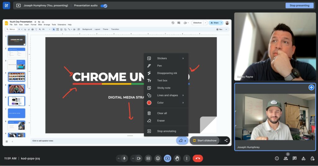This screenshot has height=166, width=318.
Task: Mute the microphone
Action: click(x=124, y=158)
